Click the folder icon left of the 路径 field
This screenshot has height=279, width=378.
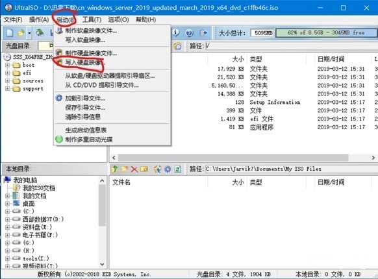(178, 46)
